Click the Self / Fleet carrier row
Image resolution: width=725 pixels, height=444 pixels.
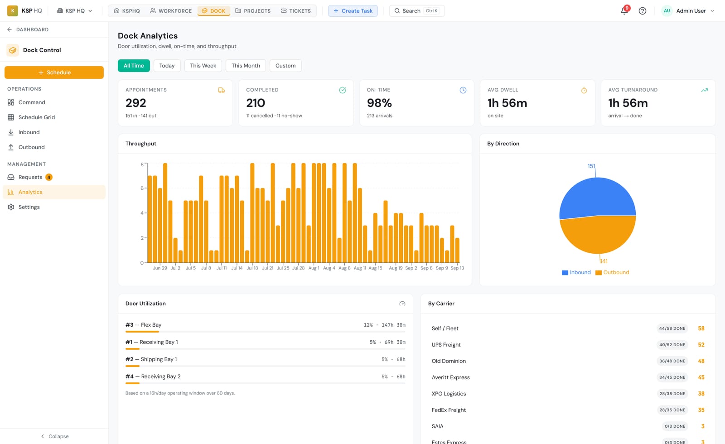point(568,328)
